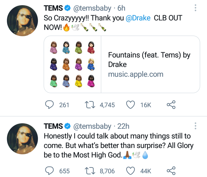Open the music.apple.com domain link
This screenshot has height=177, width=207.
point(135,74)
